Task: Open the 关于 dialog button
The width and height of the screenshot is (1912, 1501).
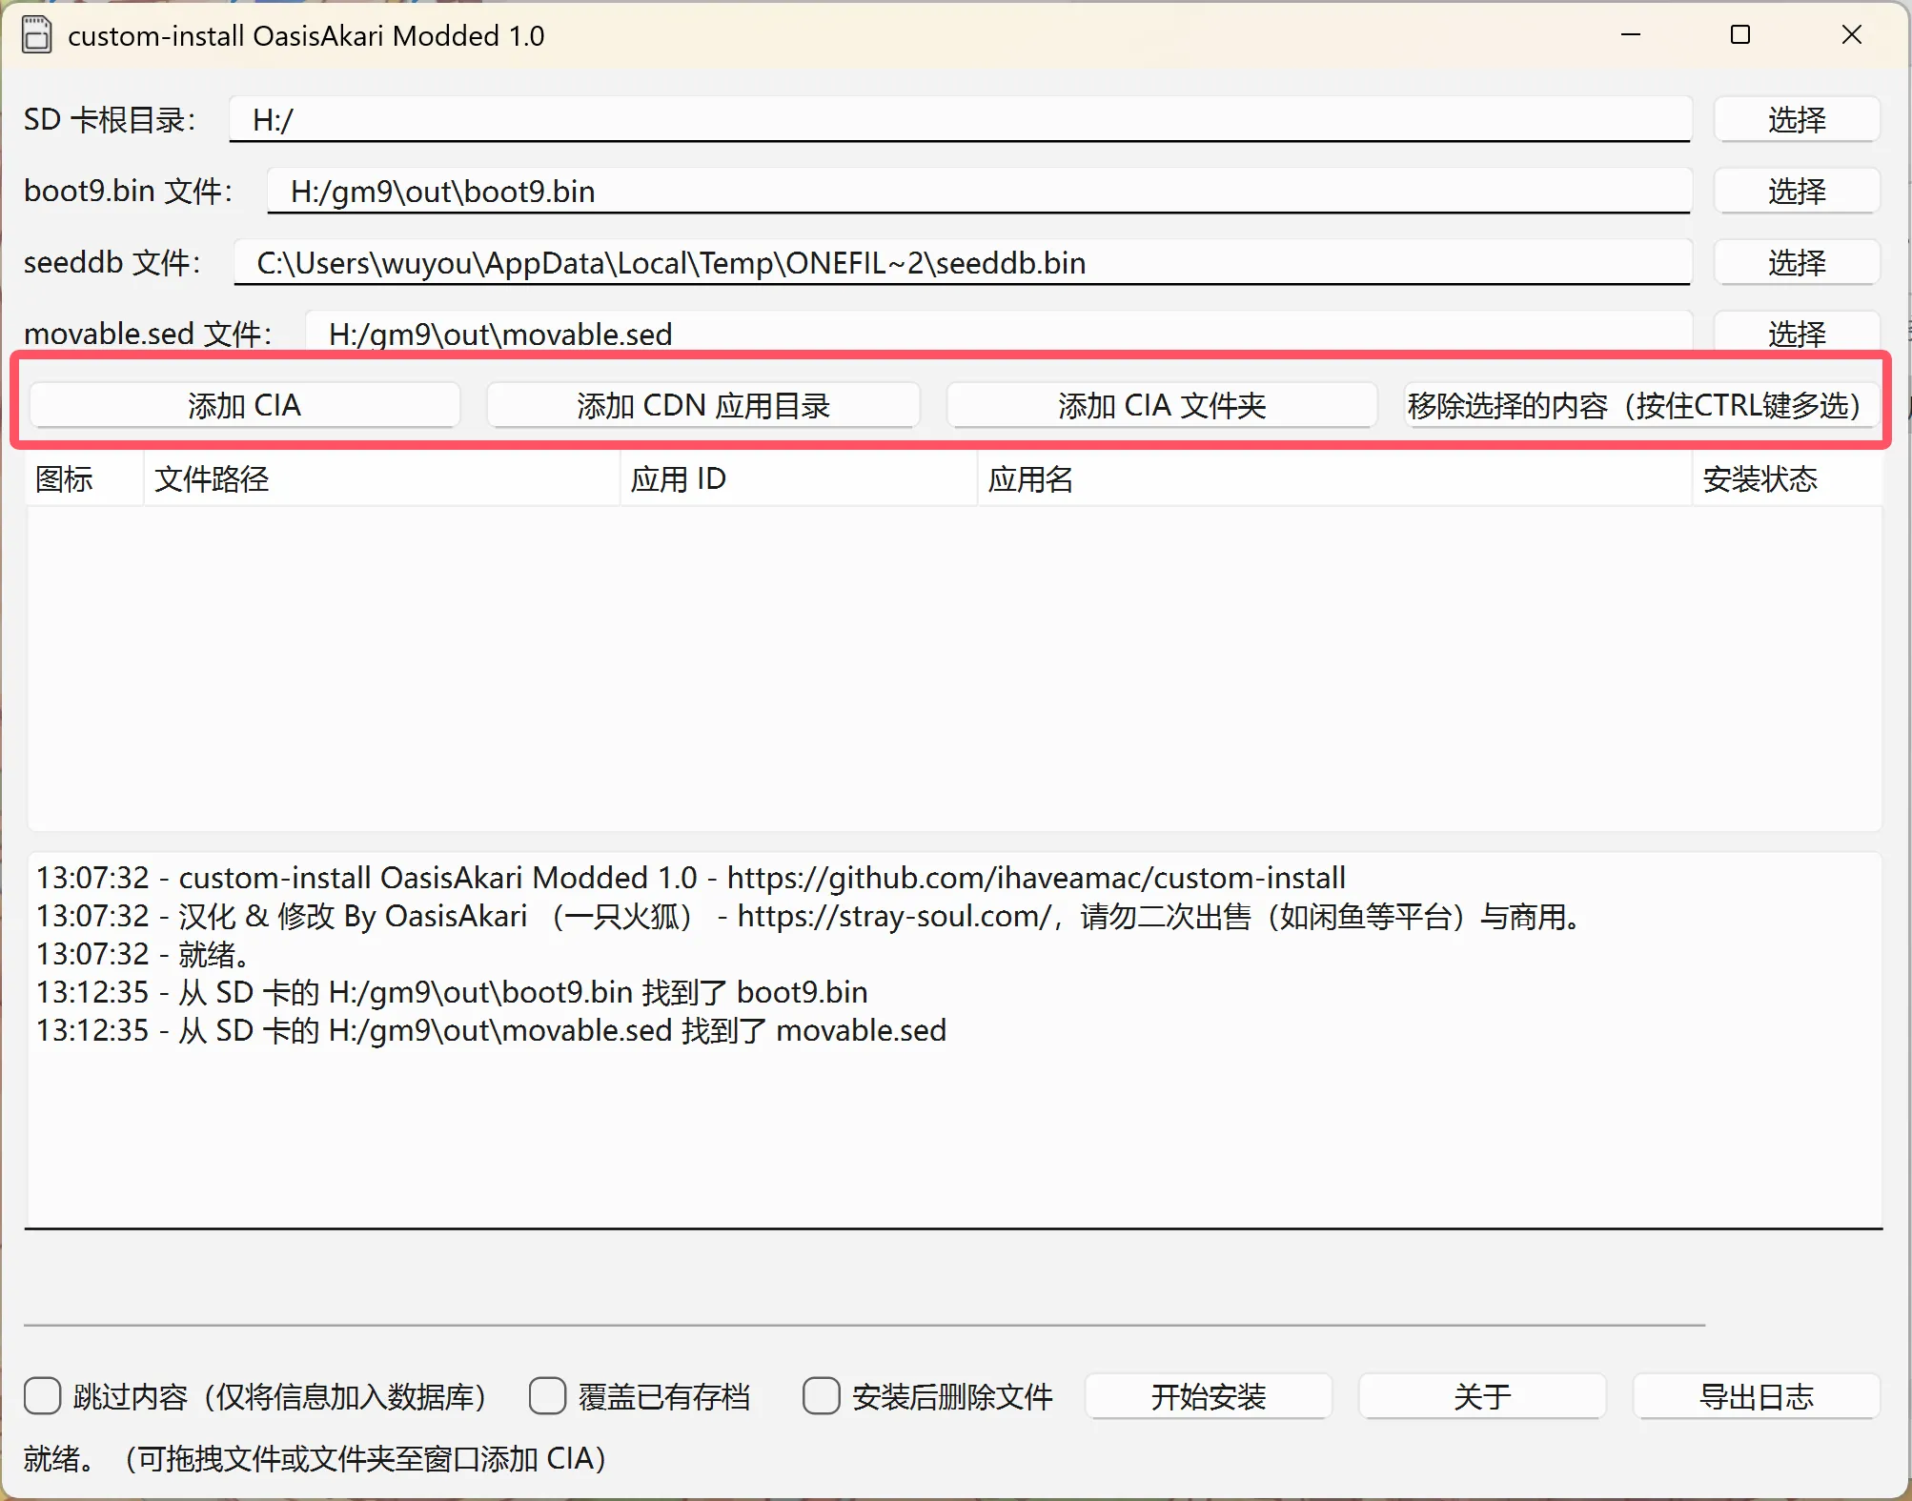Action: click(1481, 1397)
